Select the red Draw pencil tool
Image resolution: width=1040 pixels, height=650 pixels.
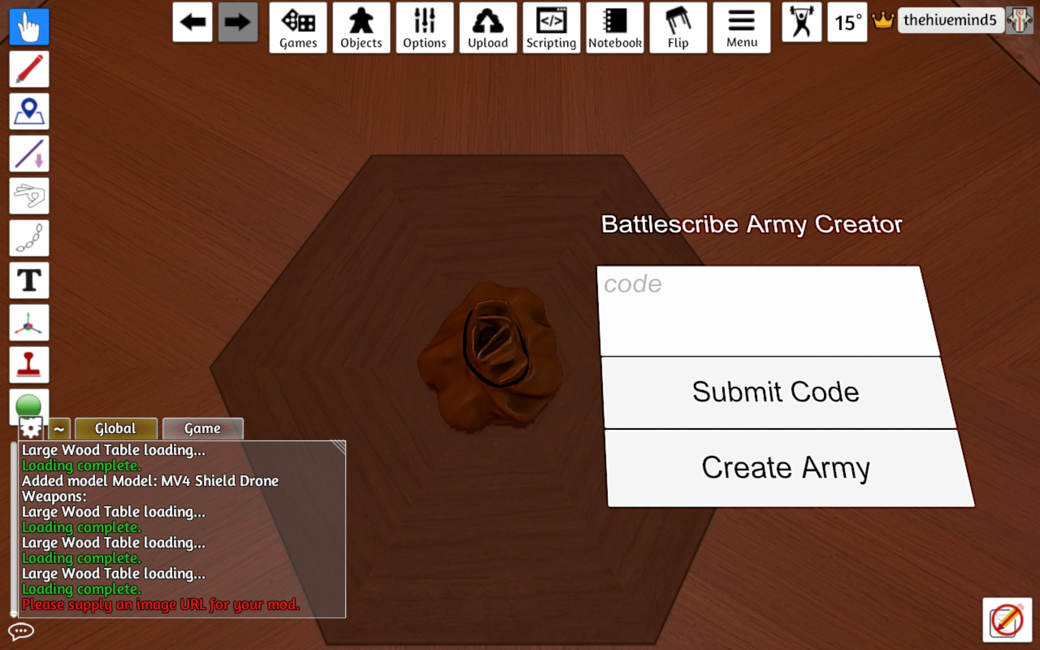pyautogui.click(x=29, y=69)
